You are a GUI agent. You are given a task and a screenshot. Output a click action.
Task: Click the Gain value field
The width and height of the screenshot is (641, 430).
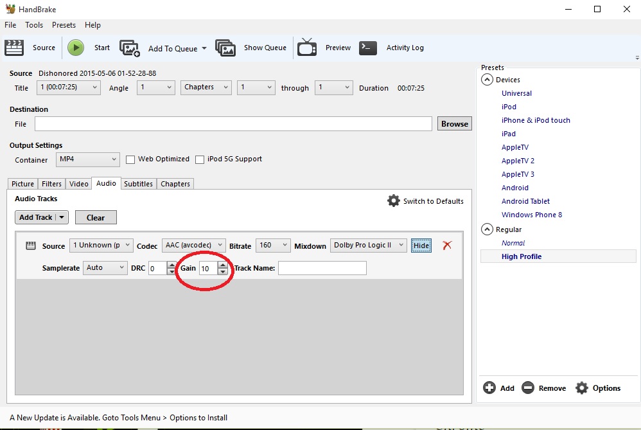pyautogui.click(x=209, y=268)
